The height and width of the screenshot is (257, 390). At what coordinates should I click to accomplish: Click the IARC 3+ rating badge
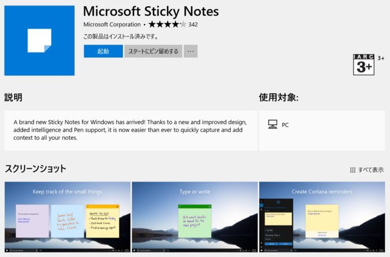(364, 64)
